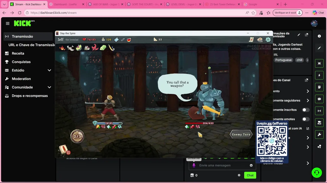The image size is (327, 183).
Task: Click the user avatar in Kick header
Action: [314, 23]
